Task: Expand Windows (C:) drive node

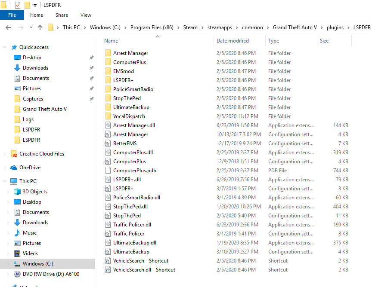Action: coord(8,264)
